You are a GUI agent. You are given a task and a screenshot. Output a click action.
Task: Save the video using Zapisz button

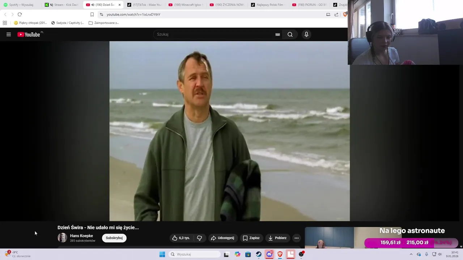click(251, 238)
